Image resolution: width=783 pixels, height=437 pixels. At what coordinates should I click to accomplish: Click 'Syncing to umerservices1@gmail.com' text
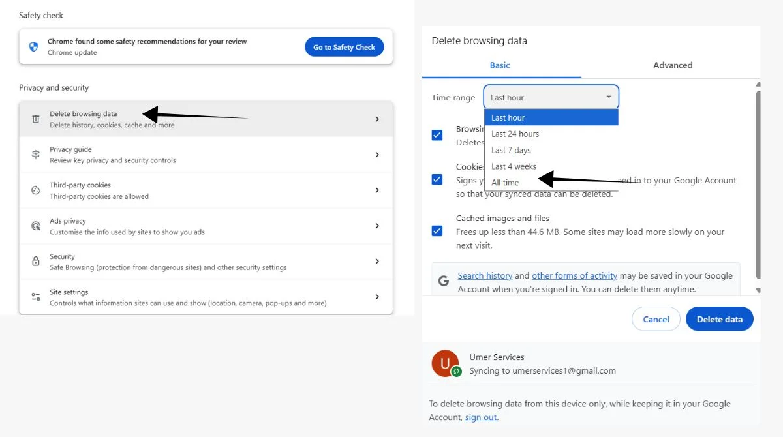[543, 370]
